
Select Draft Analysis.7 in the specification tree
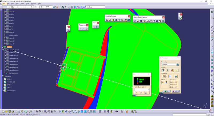point(13,62)
